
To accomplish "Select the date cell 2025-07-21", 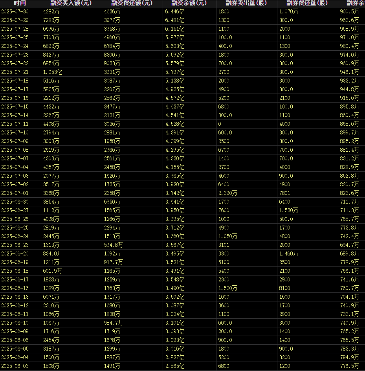I will click(x=15, y=72).
